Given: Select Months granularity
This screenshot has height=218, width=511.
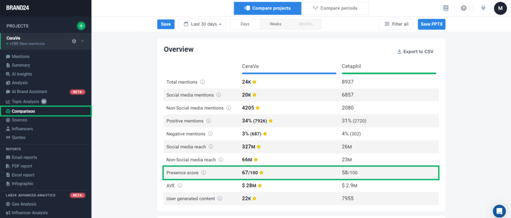Looking at the screenshot, I should [x=306, y=24].
